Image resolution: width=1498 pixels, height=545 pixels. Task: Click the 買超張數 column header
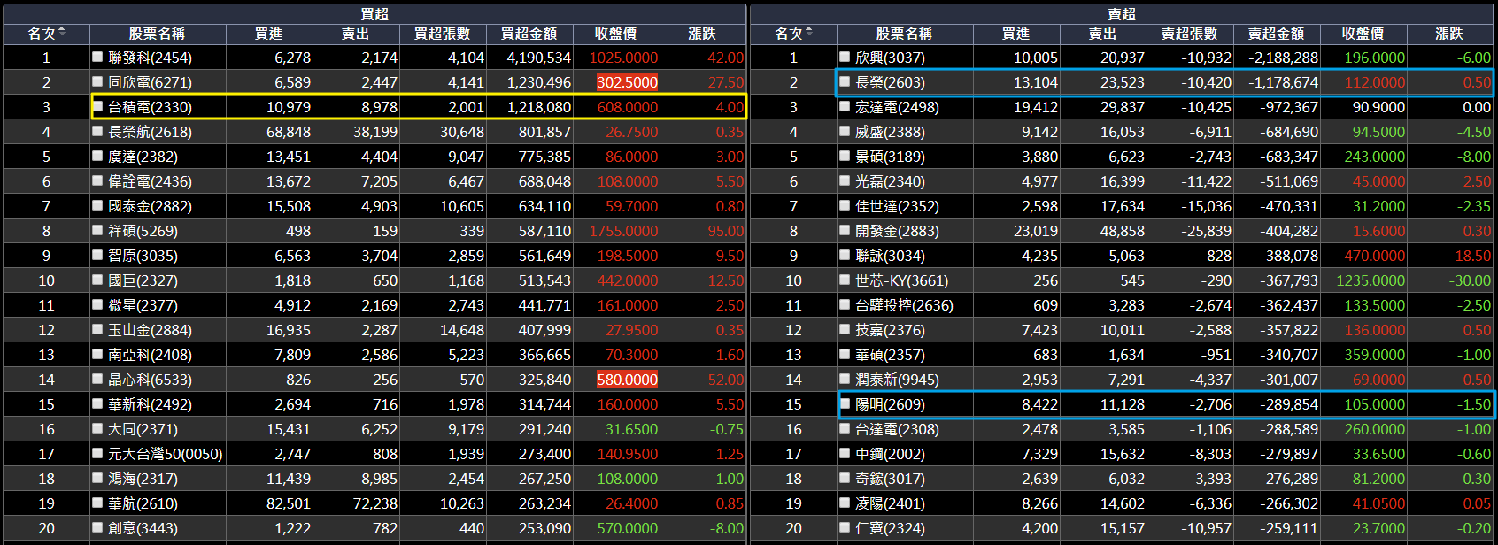pos(443,34)
